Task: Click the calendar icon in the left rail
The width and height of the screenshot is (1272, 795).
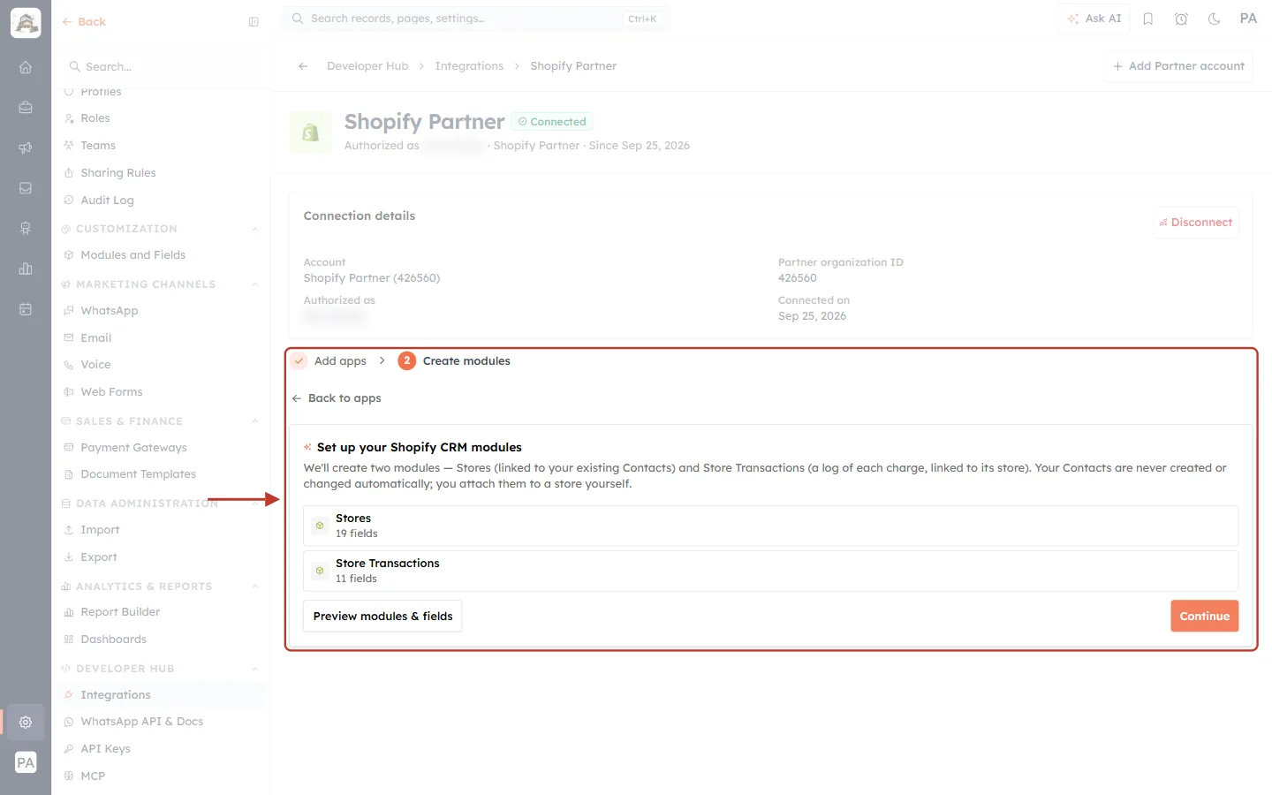Action: click(x=26, y=309)
